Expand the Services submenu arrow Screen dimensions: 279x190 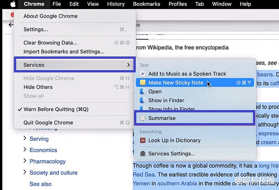click(128, 65)
